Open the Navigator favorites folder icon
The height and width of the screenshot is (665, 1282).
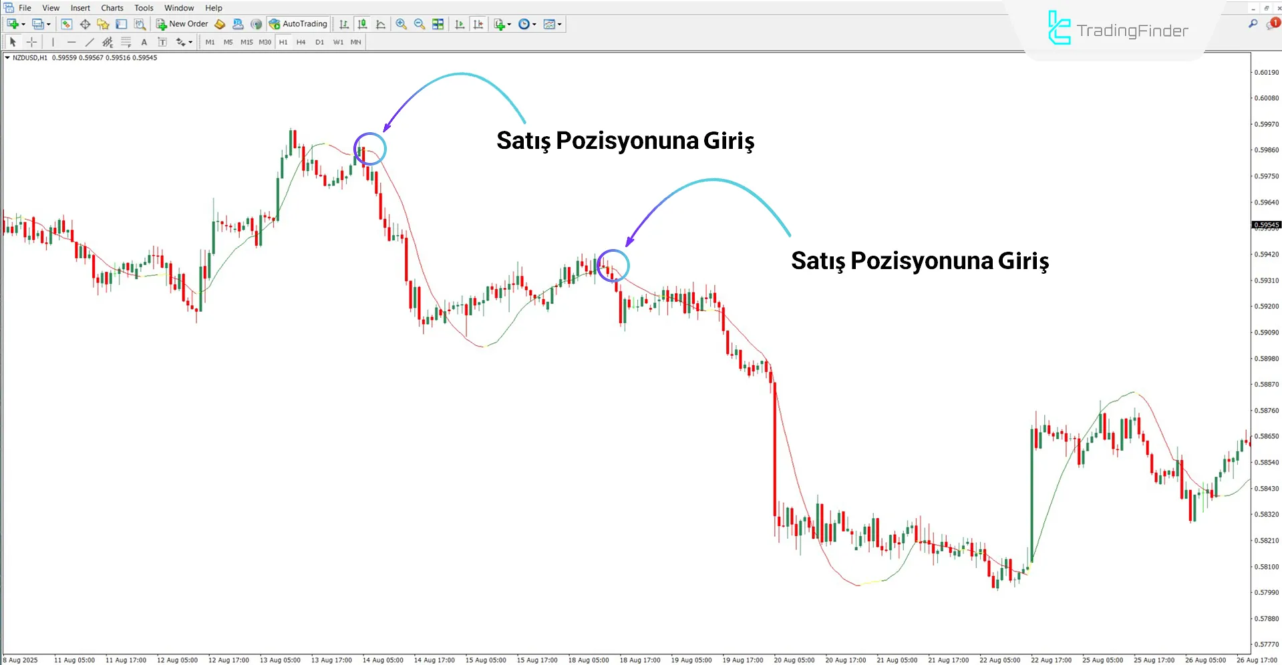tap(103, 24)
